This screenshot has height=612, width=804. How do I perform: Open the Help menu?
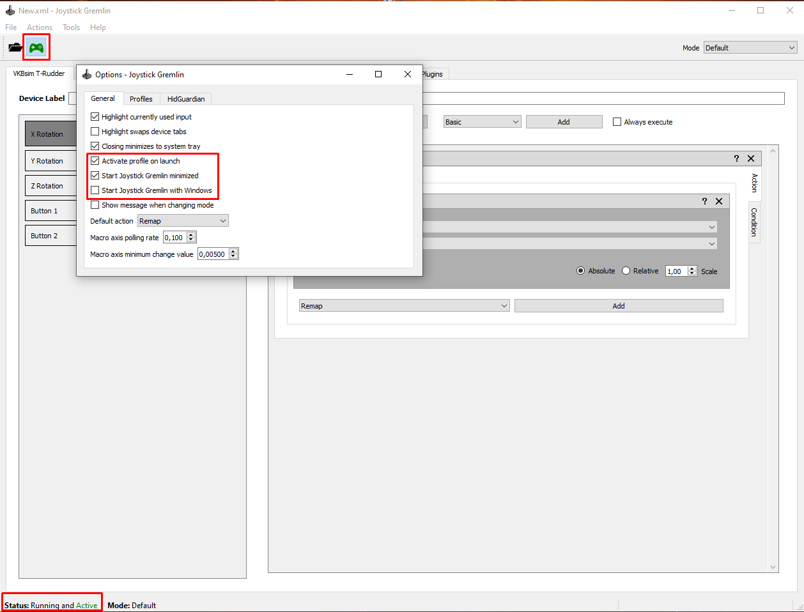[98, 27]
